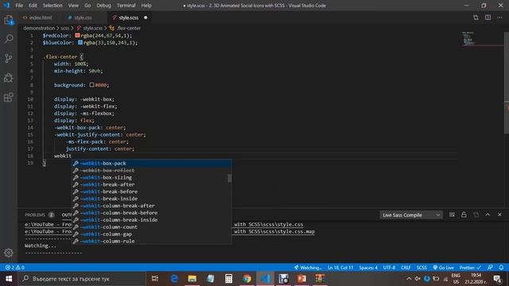509x286 pixels.
Task: Open the Manage gear in activity bar
Action: pyautogui.click(x=9, y=253)
